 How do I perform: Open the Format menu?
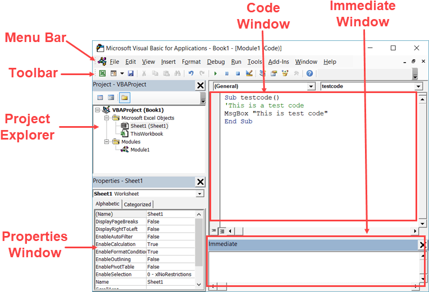[x=191, y=62]
